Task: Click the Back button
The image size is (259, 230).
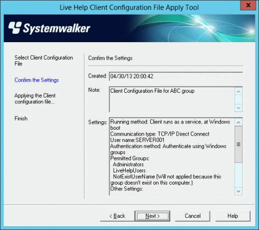Action: 117,216
